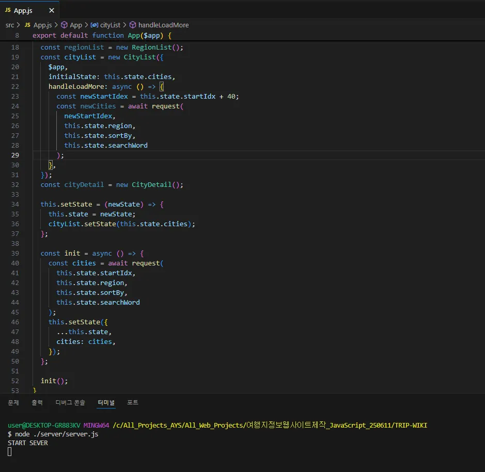Select the App.js editor tab
This screenshot has height=472, width=485.
click(x=29, y=10)
